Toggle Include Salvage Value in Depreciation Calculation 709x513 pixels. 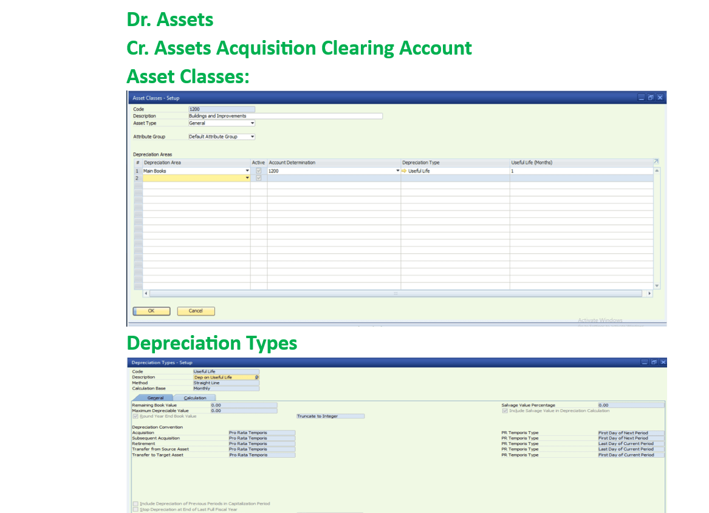[x=504, y=411]
